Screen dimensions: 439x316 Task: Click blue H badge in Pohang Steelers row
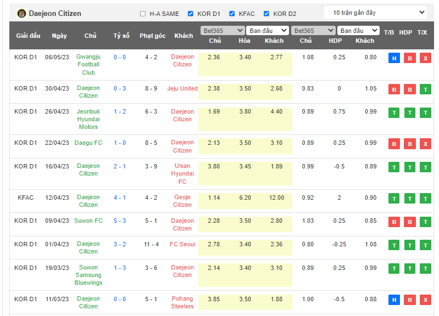394,300
